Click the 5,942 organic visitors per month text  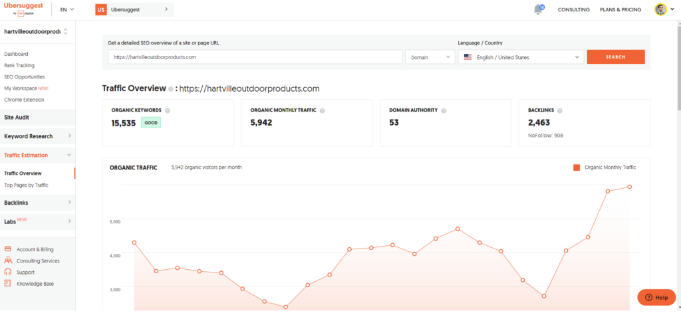(207, 167)
